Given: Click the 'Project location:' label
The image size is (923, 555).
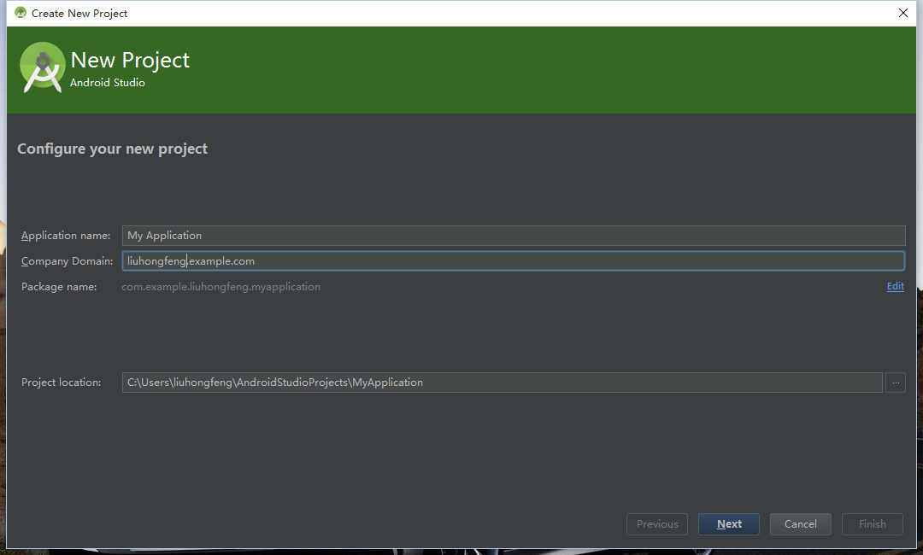Looking at the screenshot, I should click(x=62, y=383).
